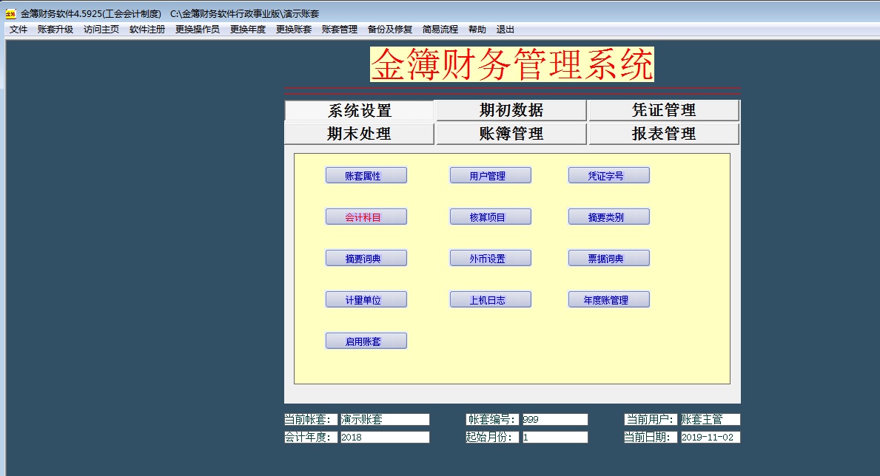This screenshot has height=476, width=880.
Task: Click the 会计年度: label
Action: (x=311, y=438)
